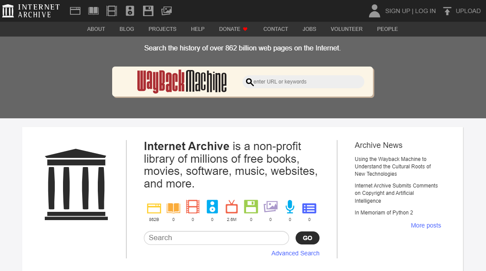Select the red TV icon showing 2.6M
Screen dimensions: 486x271
(x=231, y=208)
